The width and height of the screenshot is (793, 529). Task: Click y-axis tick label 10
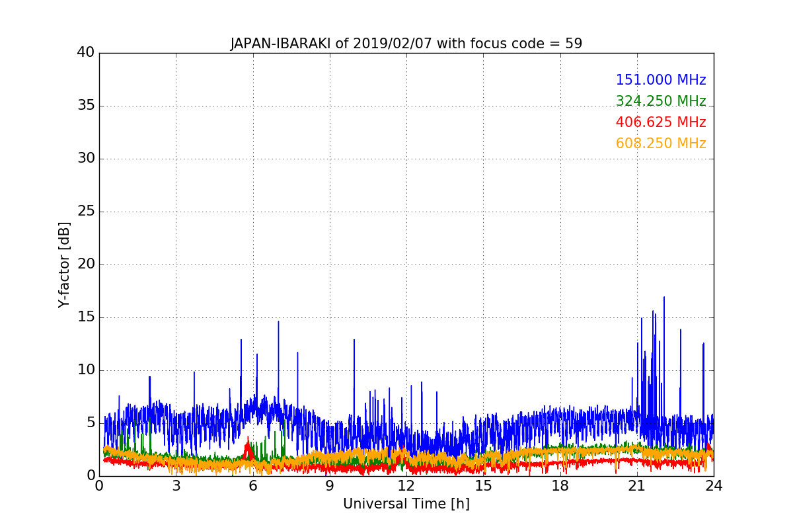(86, 370)
